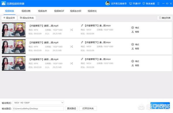
Task: Select the 视频去水印 tab
Action: tap(76, 11)
